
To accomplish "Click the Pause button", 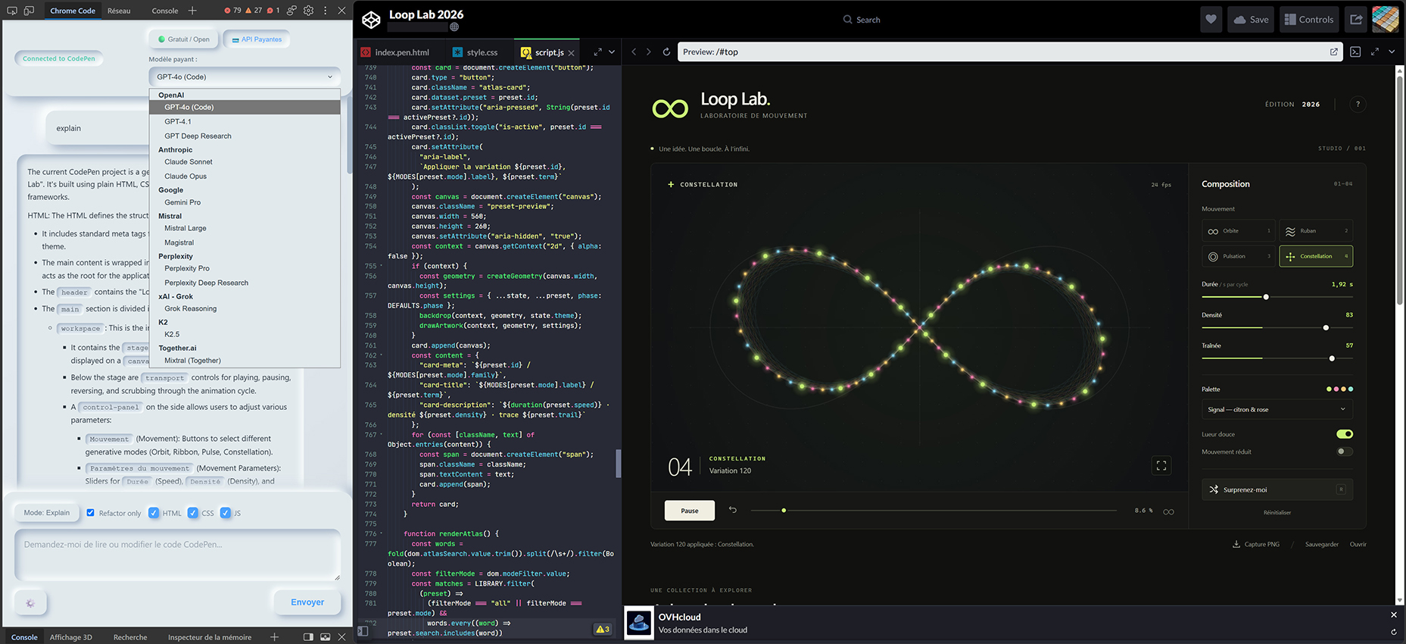I will point(690,511).
